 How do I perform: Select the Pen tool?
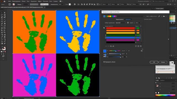2,17
